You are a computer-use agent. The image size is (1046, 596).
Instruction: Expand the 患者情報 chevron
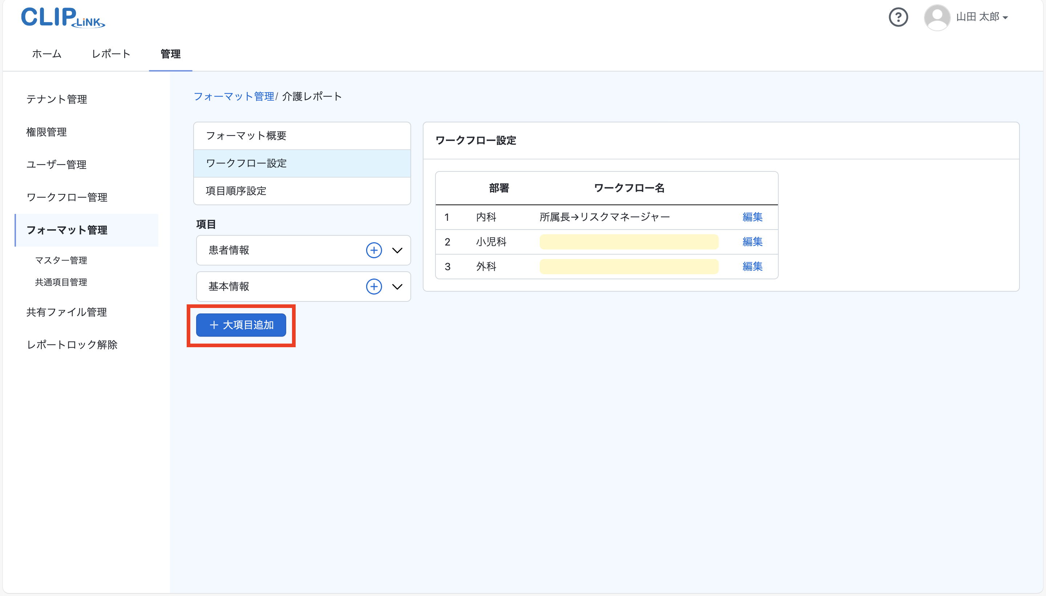(x=397, y=250)
